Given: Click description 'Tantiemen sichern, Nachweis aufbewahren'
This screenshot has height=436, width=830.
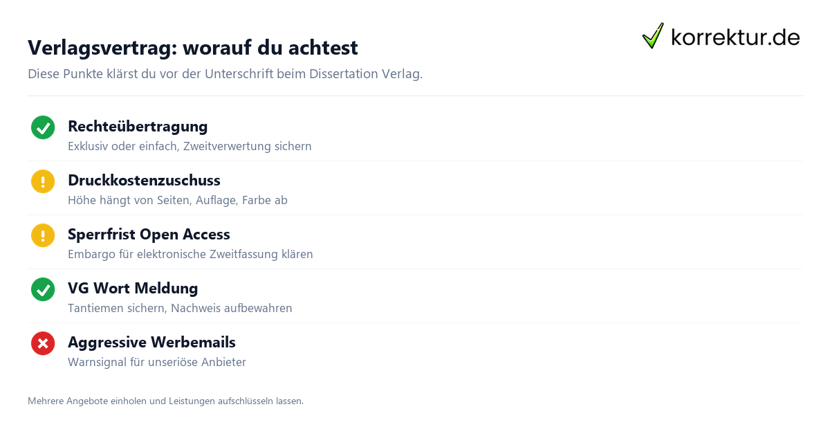Looking at the screenshot, I should tap(180, 309).
